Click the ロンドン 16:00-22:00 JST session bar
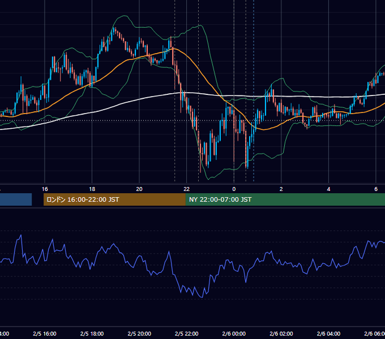The width and height of the screenshot is (385, 339). pos(114,199)
